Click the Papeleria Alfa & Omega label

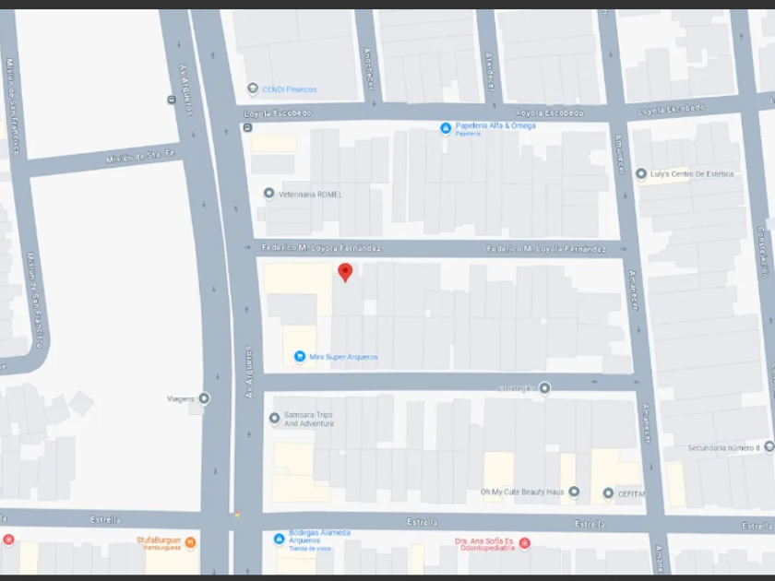pos(495,129)
